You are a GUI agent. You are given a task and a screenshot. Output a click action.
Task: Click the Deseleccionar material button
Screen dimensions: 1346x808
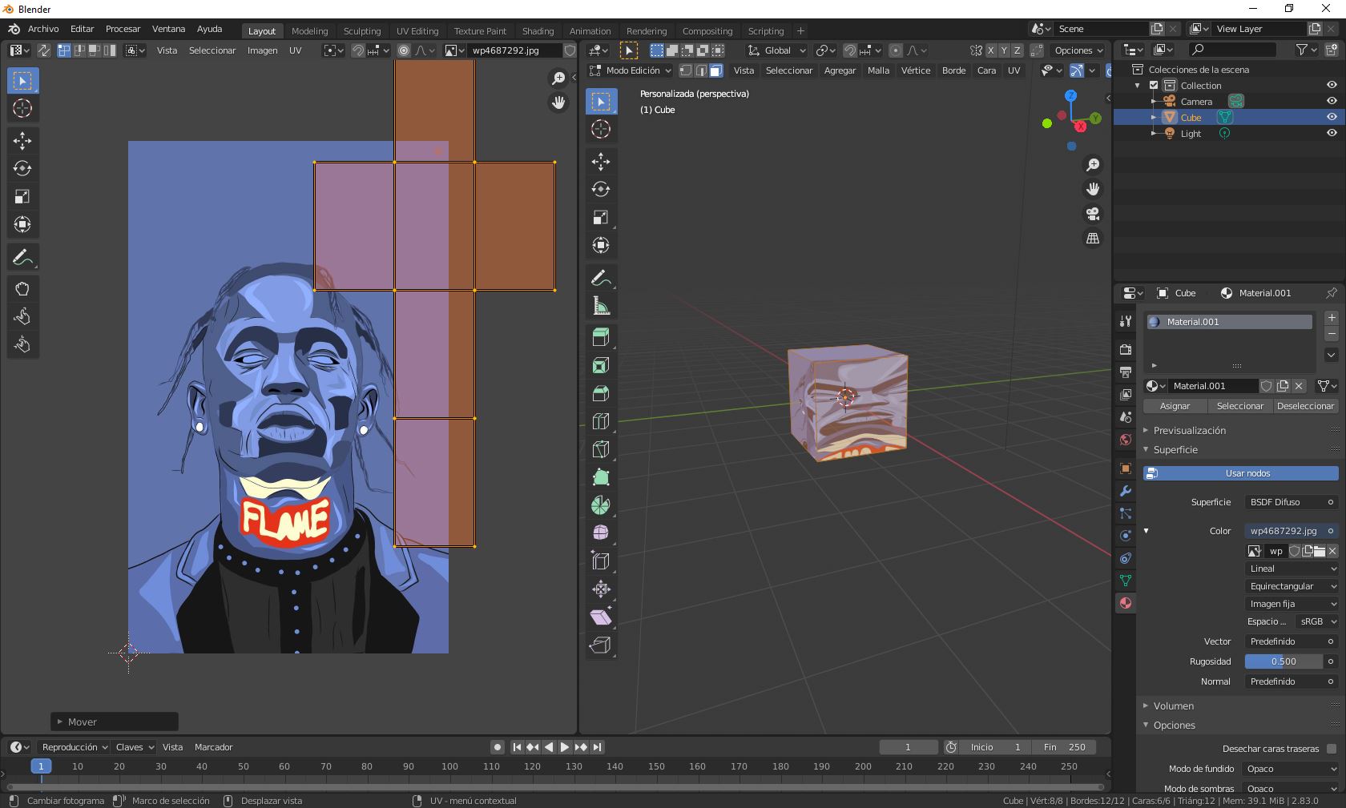tap(1305, 406)
